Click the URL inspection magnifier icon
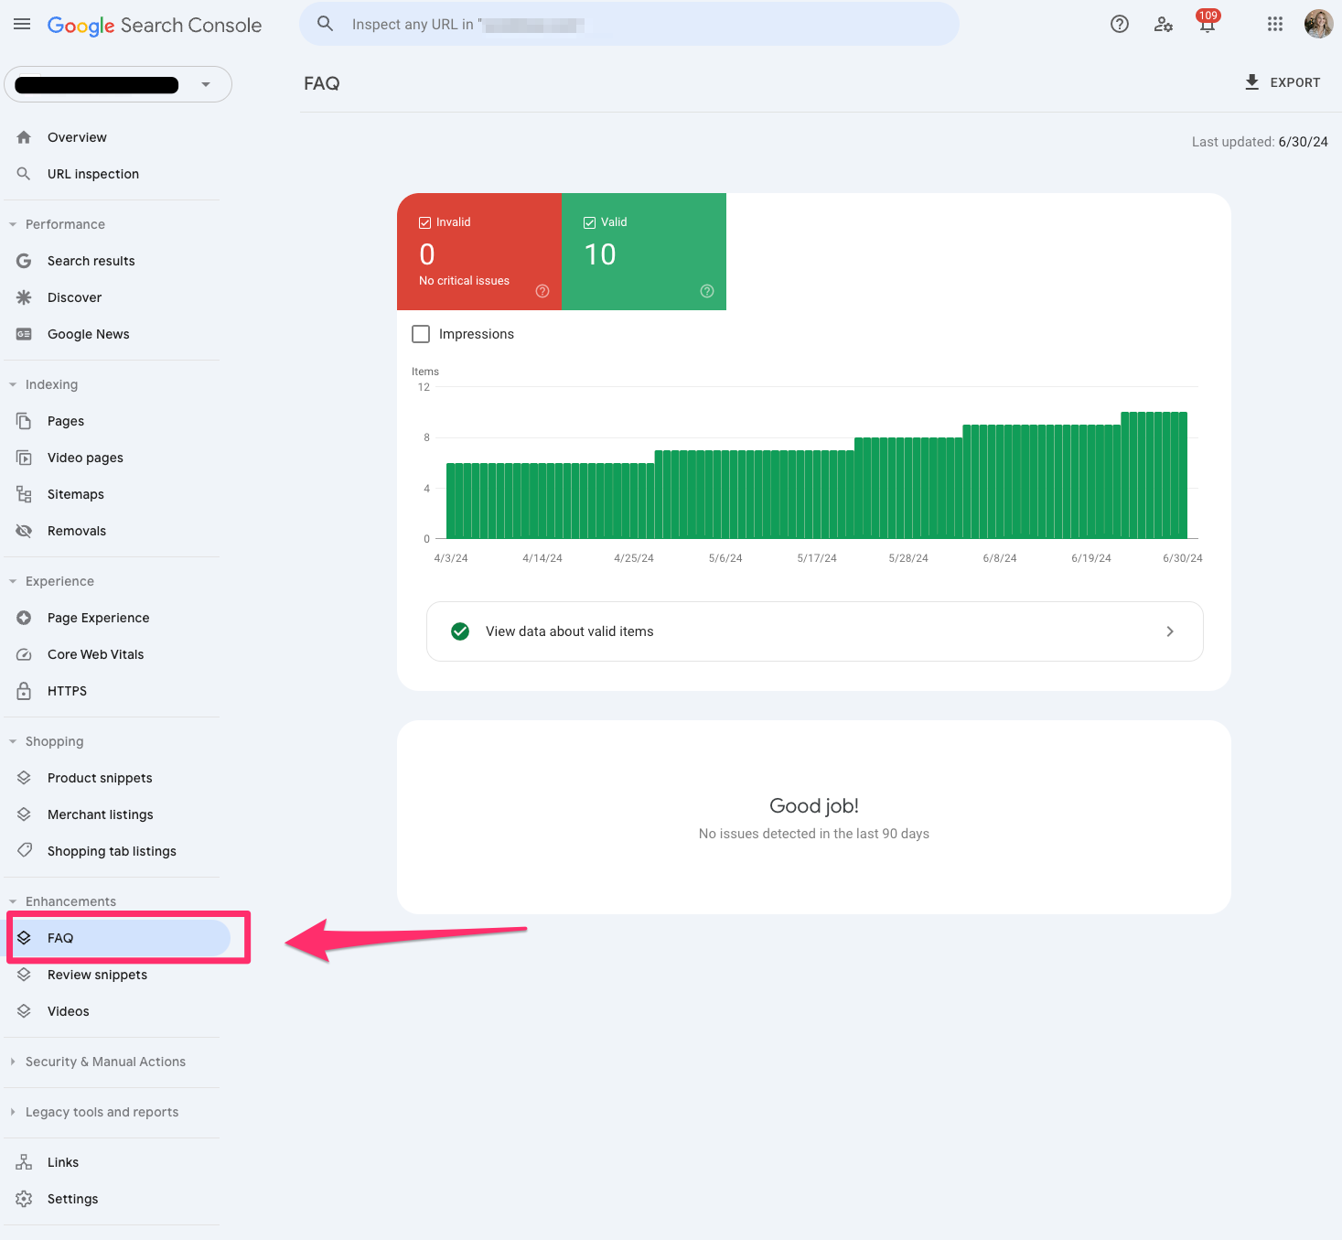1342x1240 pixels. 24,174
